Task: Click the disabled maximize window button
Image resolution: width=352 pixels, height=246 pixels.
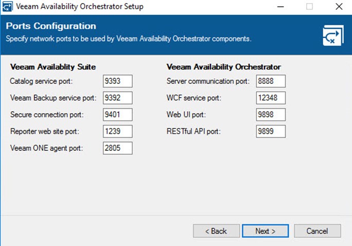Action: [x=310, y=7]
